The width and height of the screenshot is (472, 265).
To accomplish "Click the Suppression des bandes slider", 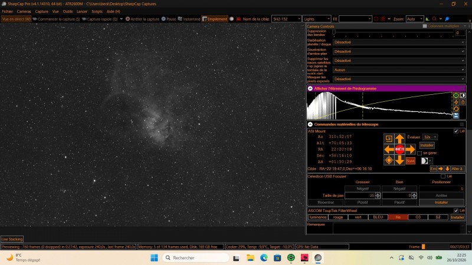I will 393,32.
